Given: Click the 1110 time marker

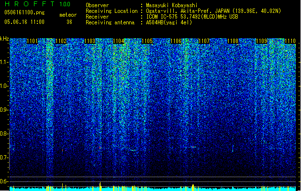Looking at the screenshot, I should tap(290, 41).
